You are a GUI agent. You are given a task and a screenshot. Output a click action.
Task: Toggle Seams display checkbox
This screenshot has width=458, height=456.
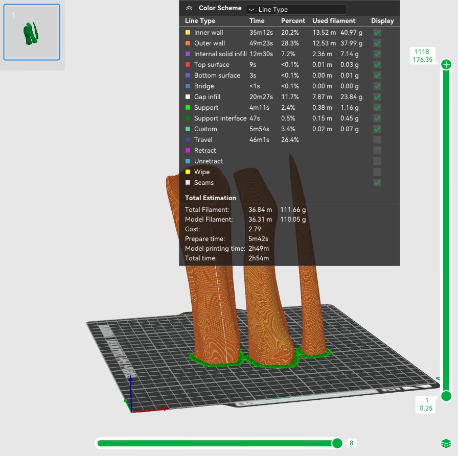[x=377, y=183]
